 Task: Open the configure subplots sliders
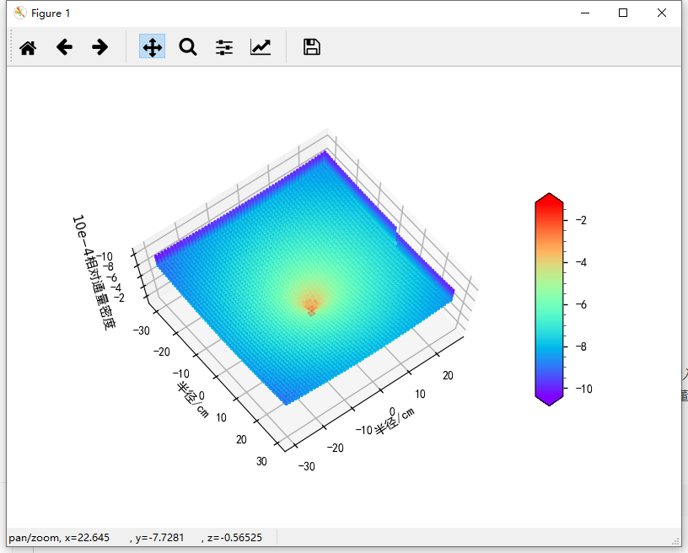click(x=223, y=46)
